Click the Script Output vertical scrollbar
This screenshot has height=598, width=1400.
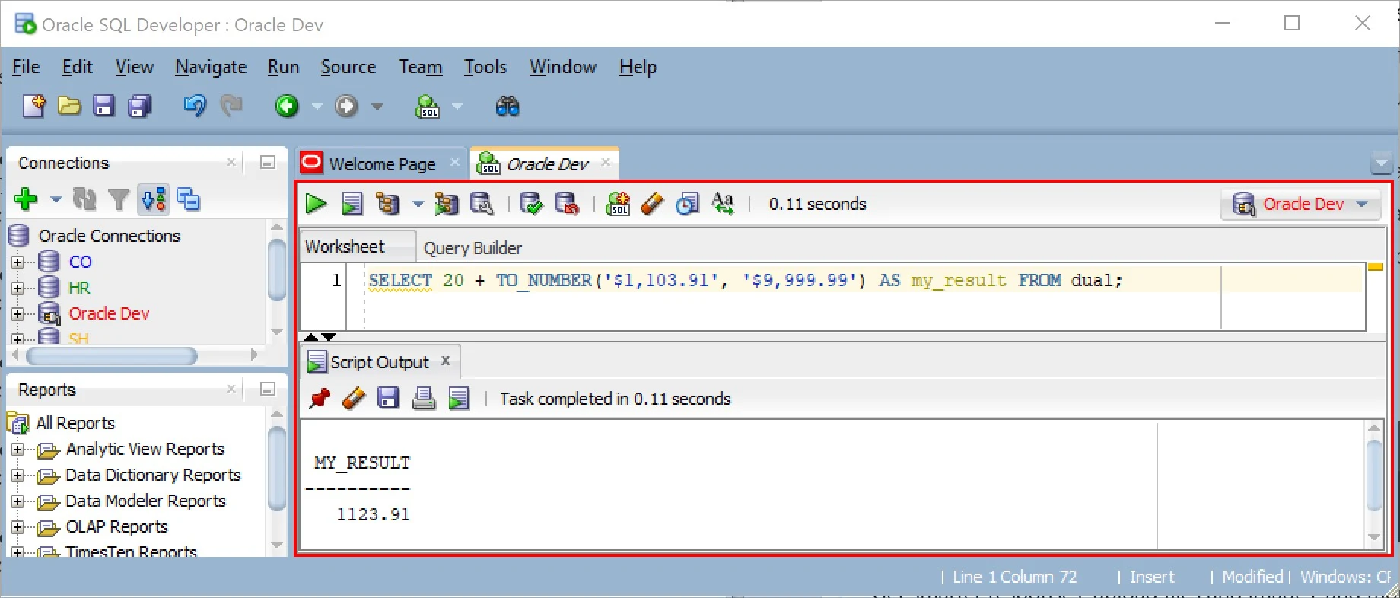click(x=1374, y=476)
